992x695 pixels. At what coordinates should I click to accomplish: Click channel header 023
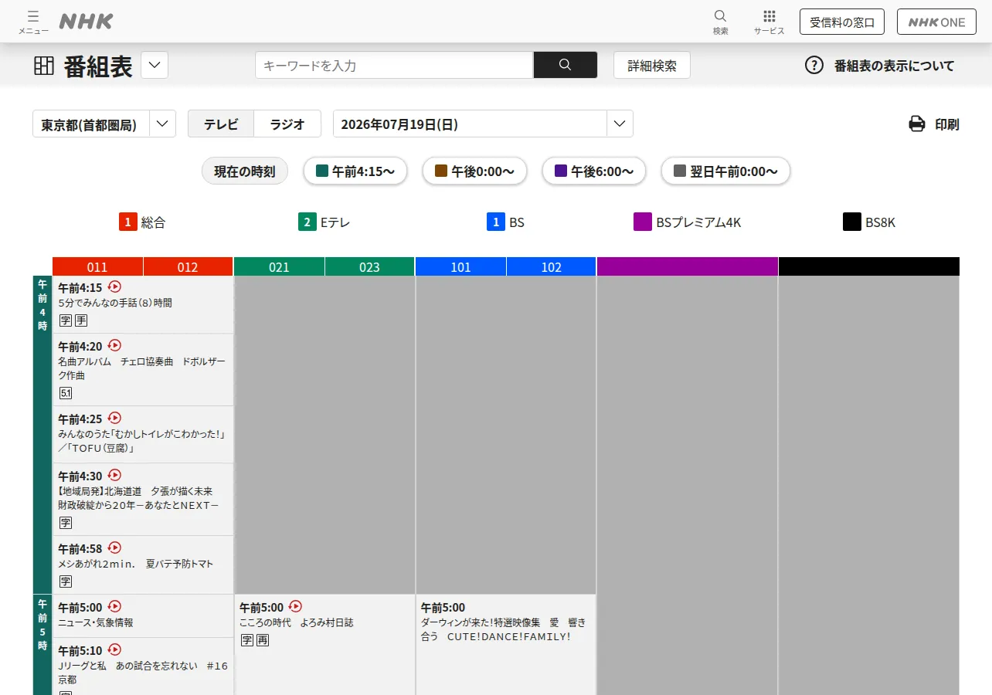[x=369, y=267]
